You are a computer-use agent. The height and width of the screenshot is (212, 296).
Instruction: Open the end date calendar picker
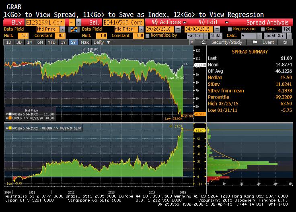click(217, 29)
